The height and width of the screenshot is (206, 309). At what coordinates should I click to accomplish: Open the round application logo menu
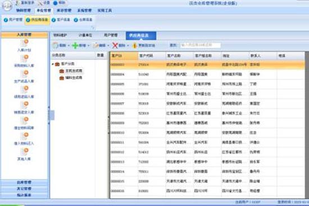[7, 6]
